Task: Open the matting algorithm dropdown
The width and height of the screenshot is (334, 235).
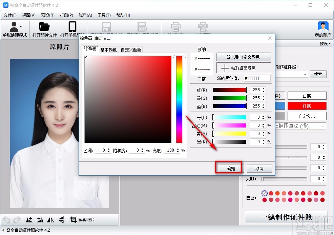Action: pyautogui.click(x=323, y=126)
